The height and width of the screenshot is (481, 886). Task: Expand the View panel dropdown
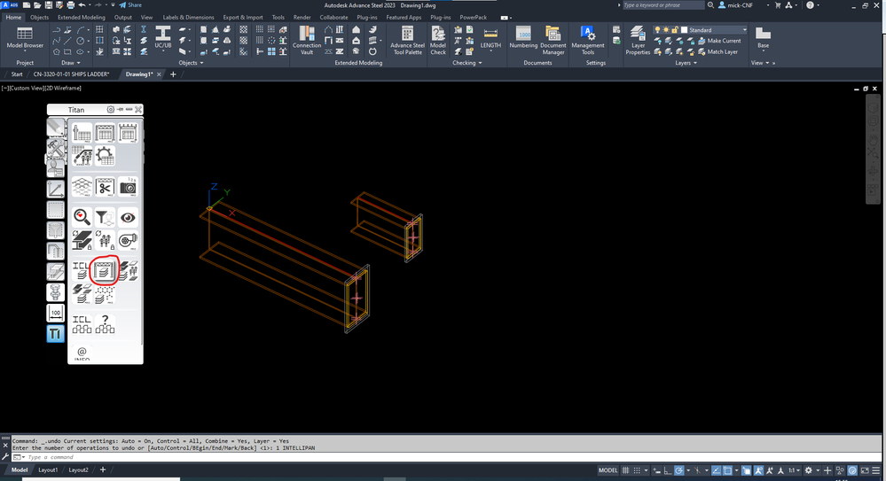tap(760, 63)
